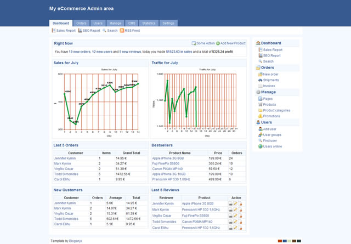Open SEO Report in the top toolbar

click(89, 31)
